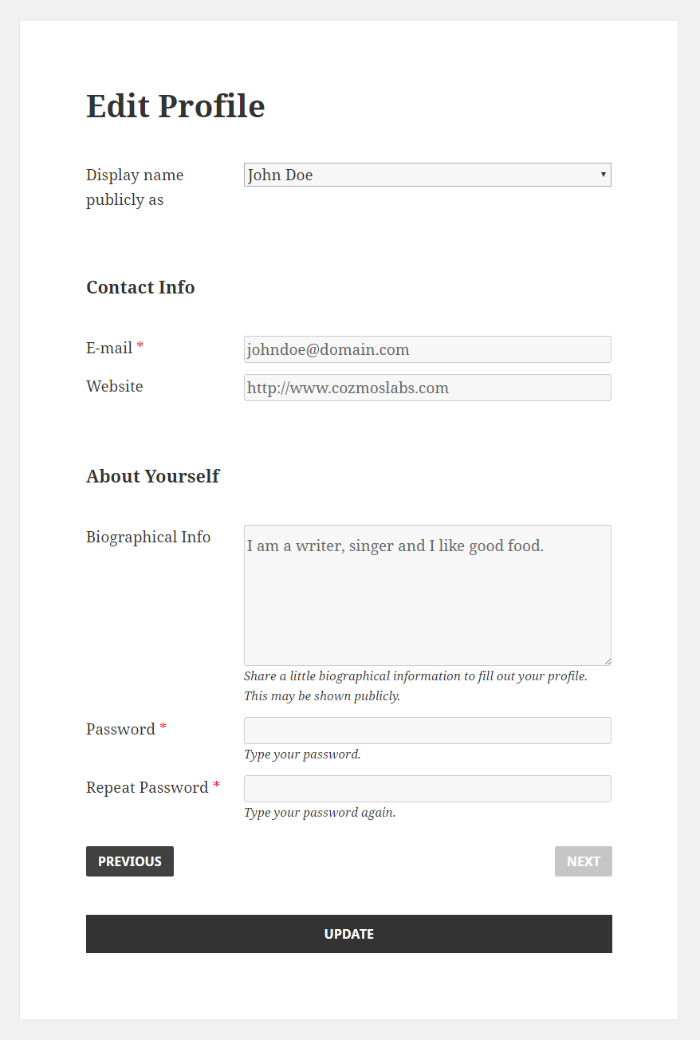Click the Biographical Info label
700x1040 pixels.
coord(148,537)
